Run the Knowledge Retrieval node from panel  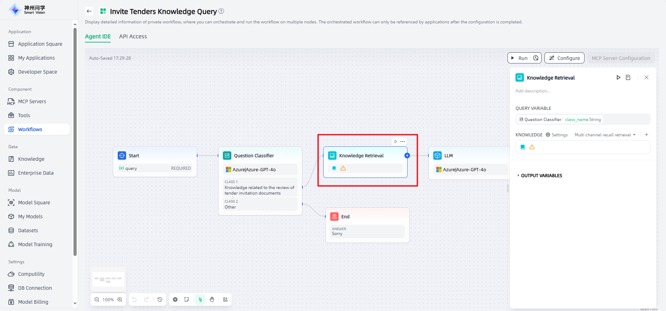(x=618, y=77)
